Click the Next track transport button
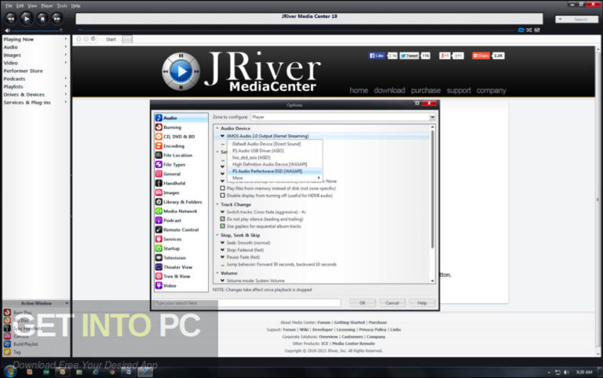603x378 pixels. [x=57, y=18]
